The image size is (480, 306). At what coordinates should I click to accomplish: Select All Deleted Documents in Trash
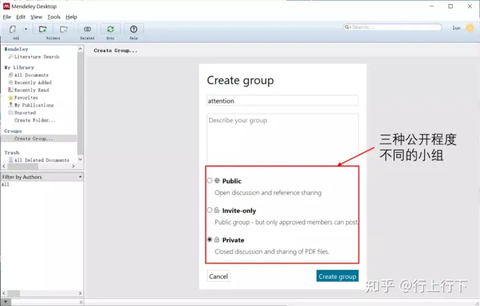41,160
